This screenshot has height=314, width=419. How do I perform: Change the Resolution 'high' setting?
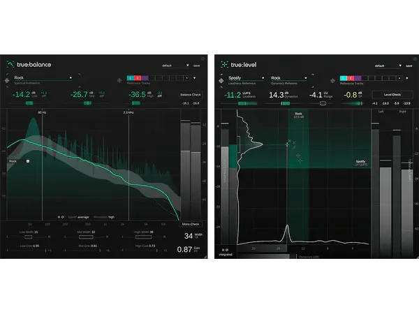pyautogui.click(x=112, y=217)
